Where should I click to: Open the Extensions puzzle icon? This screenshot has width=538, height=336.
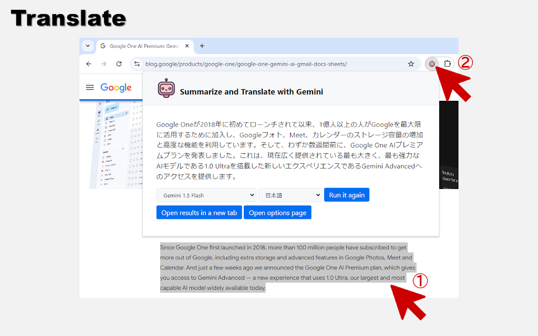click(x=447, y=64)
